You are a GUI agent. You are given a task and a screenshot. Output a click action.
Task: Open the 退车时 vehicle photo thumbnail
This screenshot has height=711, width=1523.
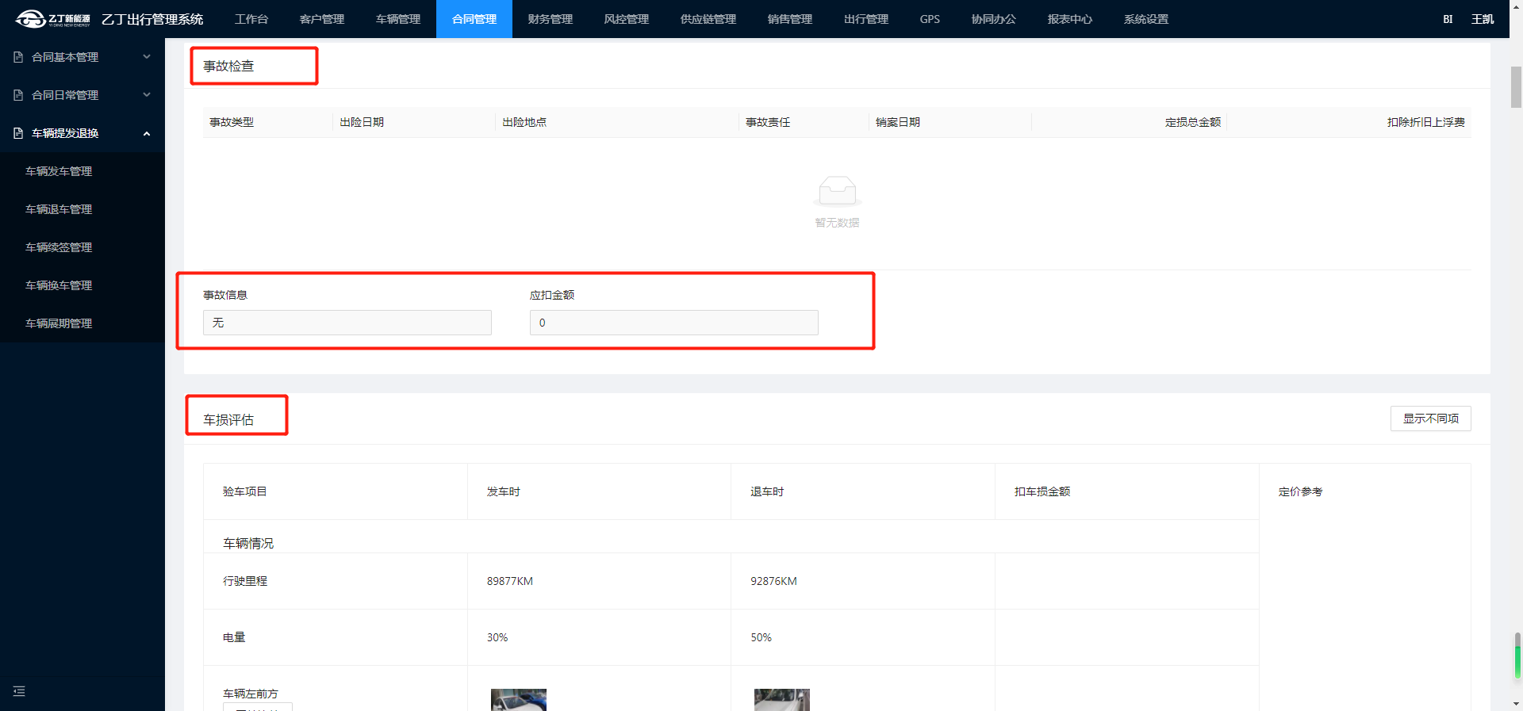pos(782,700)
